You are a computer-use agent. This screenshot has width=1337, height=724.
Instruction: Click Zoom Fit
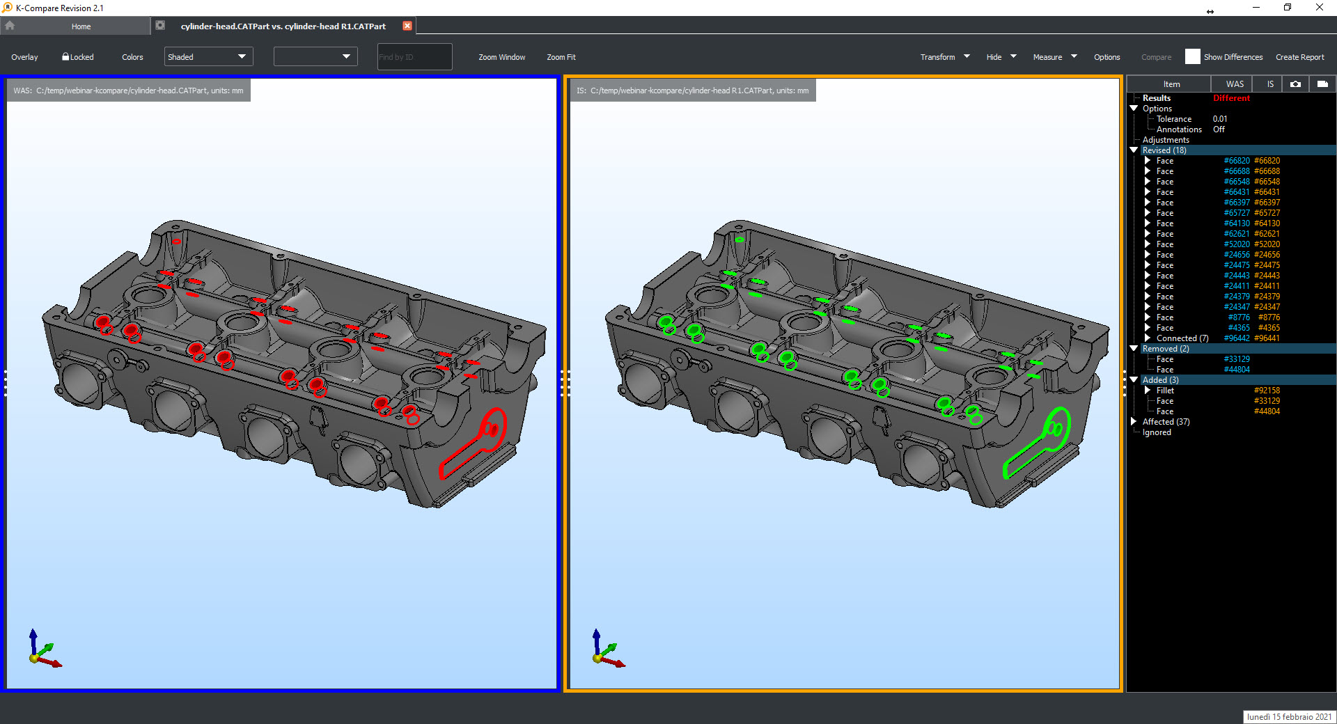pos(561,57)
